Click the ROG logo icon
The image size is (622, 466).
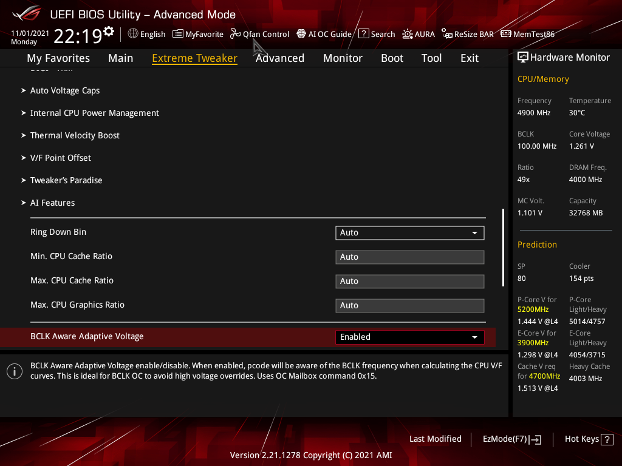pos(27,13)
